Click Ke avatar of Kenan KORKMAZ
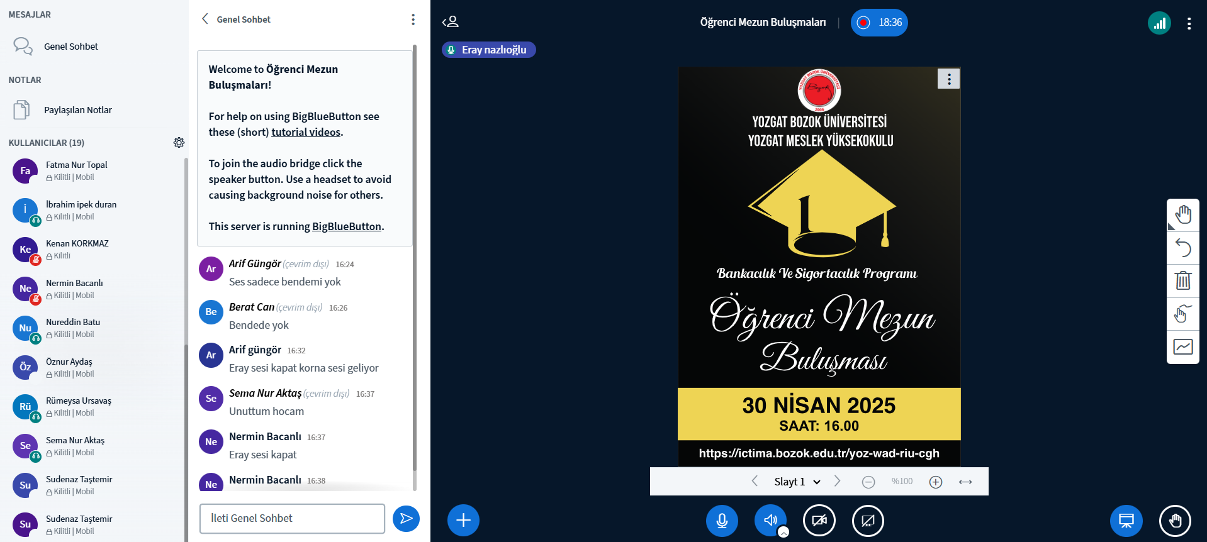This screenshot has height=542, width=1207. (x=25, y=250)
